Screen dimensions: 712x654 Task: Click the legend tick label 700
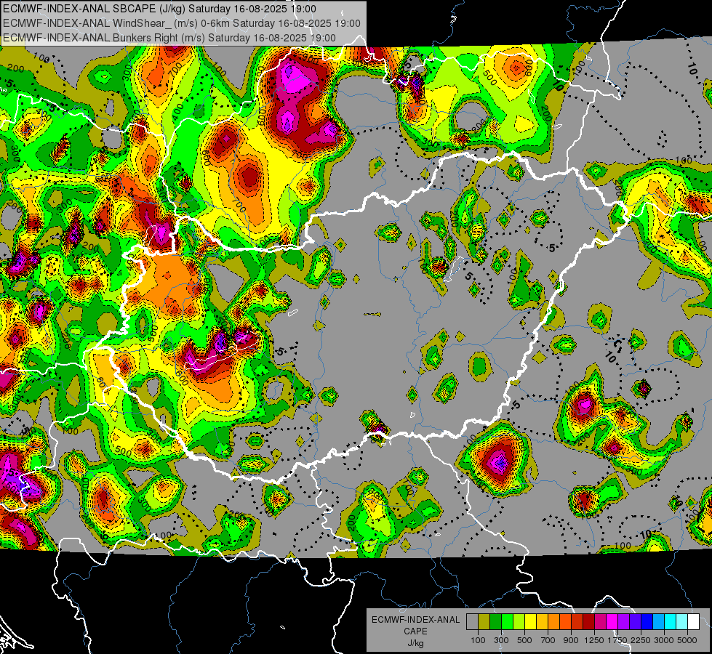click(x=548, y=640)
